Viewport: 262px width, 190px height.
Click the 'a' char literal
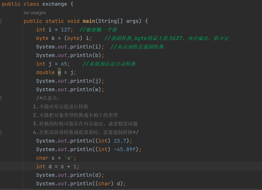(x=69, y=158)
